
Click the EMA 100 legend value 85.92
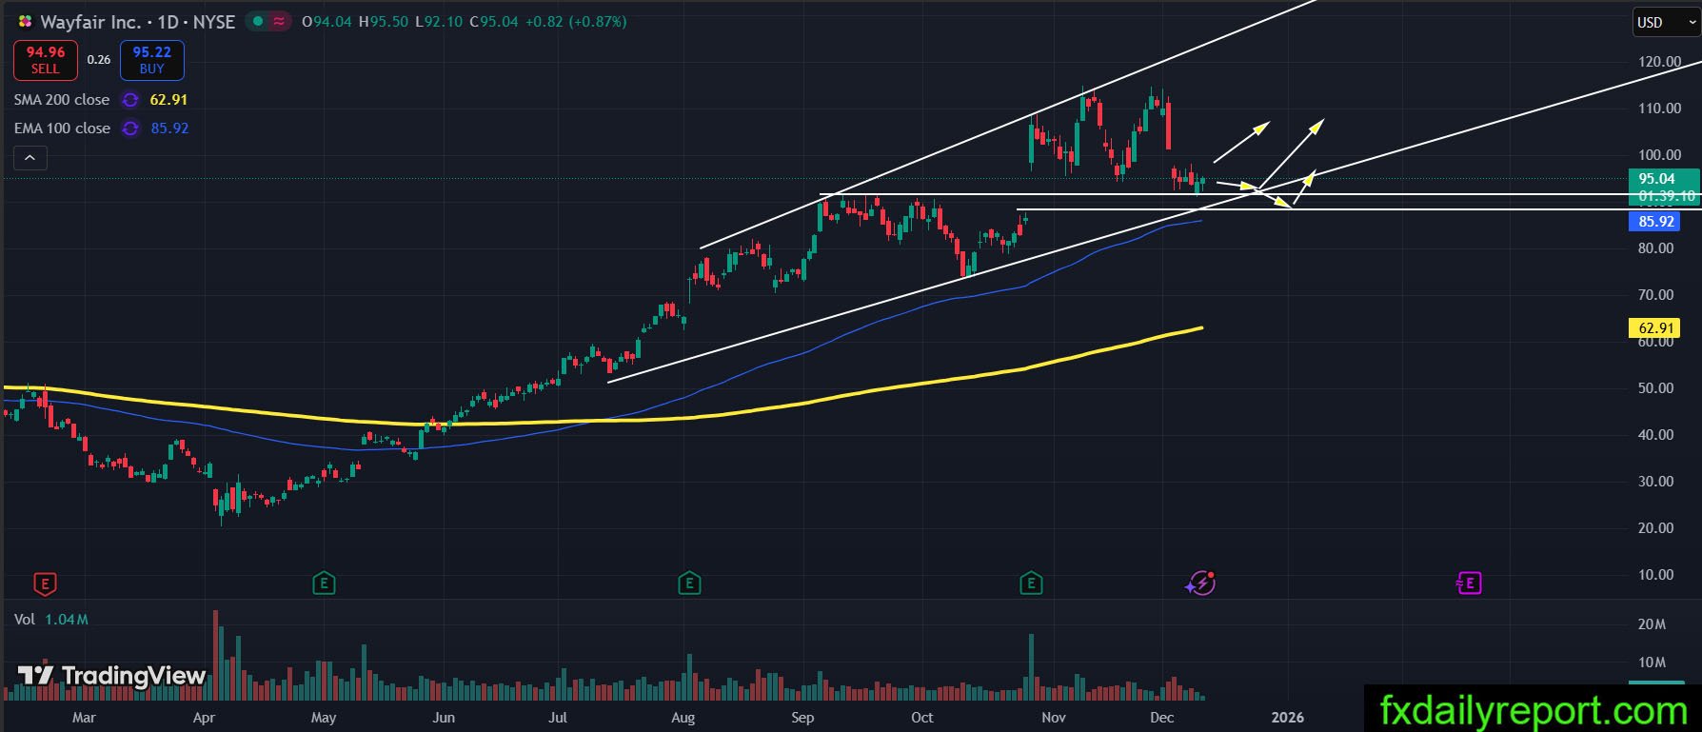(x=169, y=129)
